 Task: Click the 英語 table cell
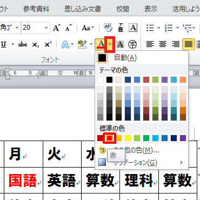tap(62, 180)
